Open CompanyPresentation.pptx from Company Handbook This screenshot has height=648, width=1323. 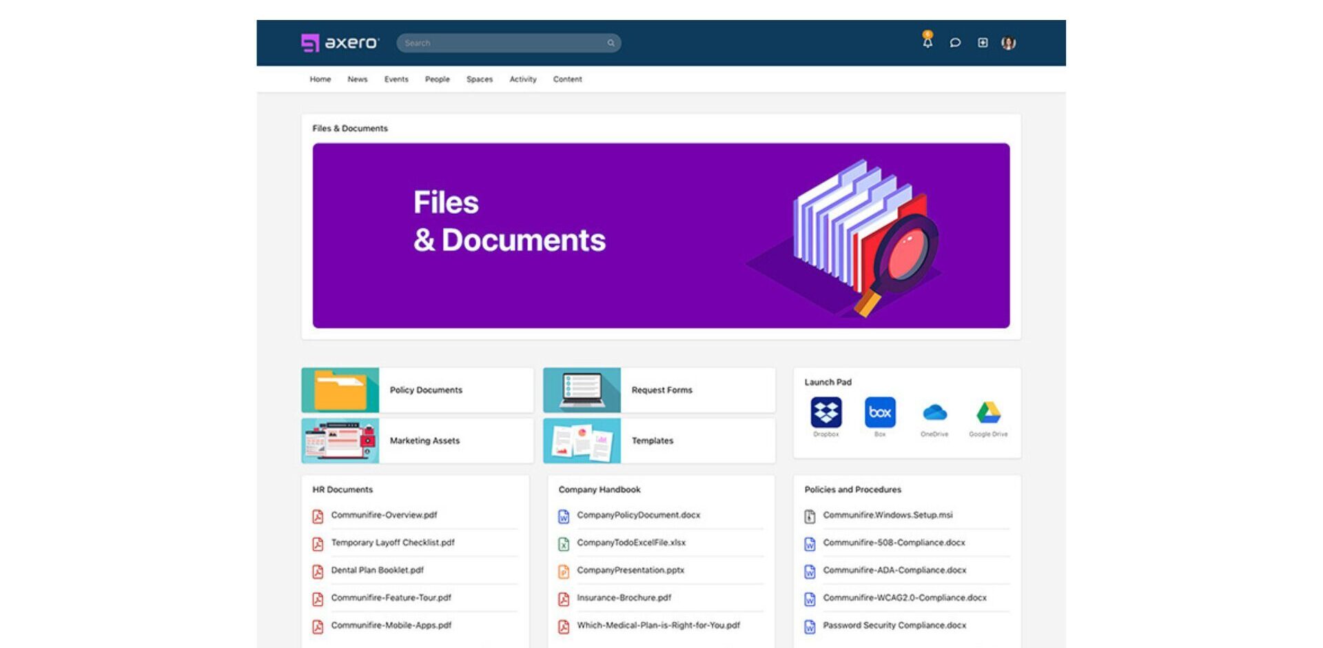click(630, 570)
